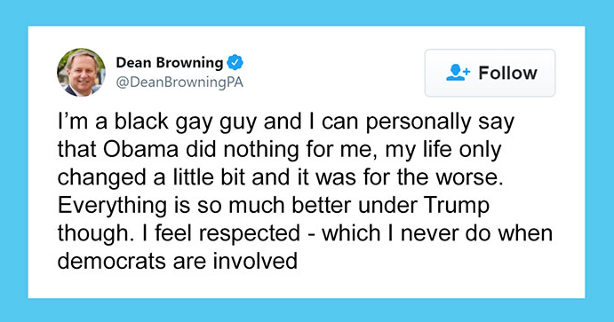The width and height of the screenshot is (614, 322).
Task: Click the word "democrats" in the tweet
Action: (112, 261)
